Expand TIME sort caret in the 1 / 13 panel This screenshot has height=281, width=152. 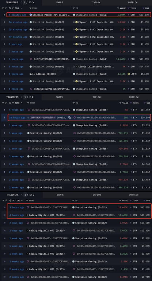coord(22,8)
